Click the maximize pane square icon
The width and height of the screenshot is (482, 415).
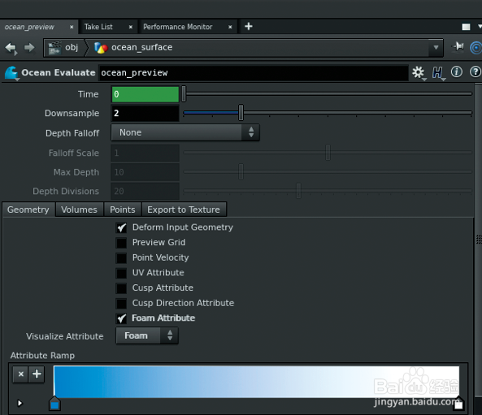click(x=466, y=27)
